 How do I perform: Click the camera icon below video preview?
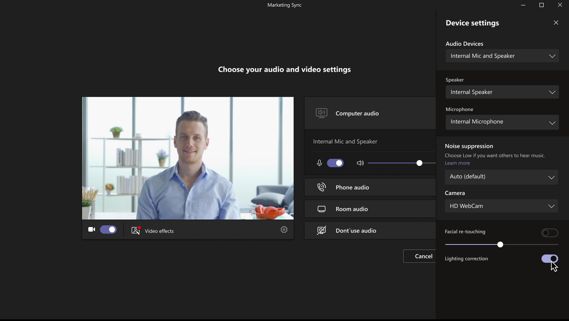pyautogui.click(x=91, y=230)
